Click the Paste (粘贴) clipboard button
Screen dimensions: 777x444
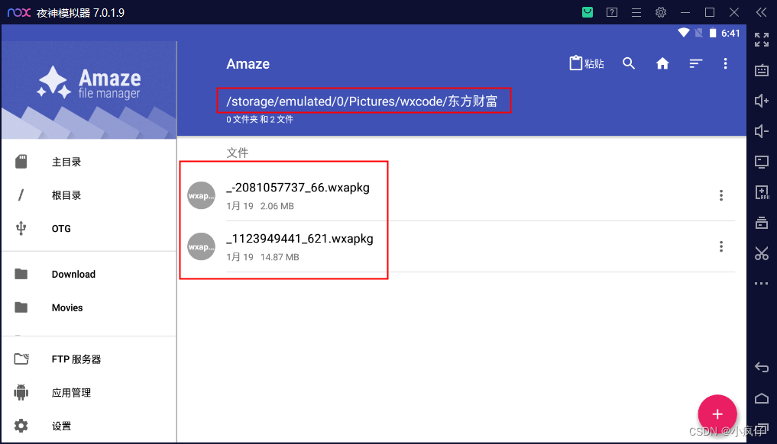pyautogui.click(x=587, y=63)
